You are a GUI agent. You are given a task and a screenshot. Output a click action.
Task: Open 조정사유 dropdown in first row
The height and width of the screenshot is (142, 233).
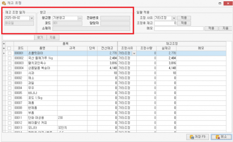click(x=134, y=53)
